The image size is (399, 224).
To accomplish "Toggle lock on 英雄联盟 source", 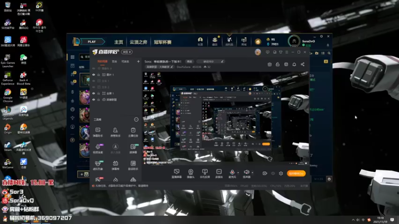I will (99, 100).
